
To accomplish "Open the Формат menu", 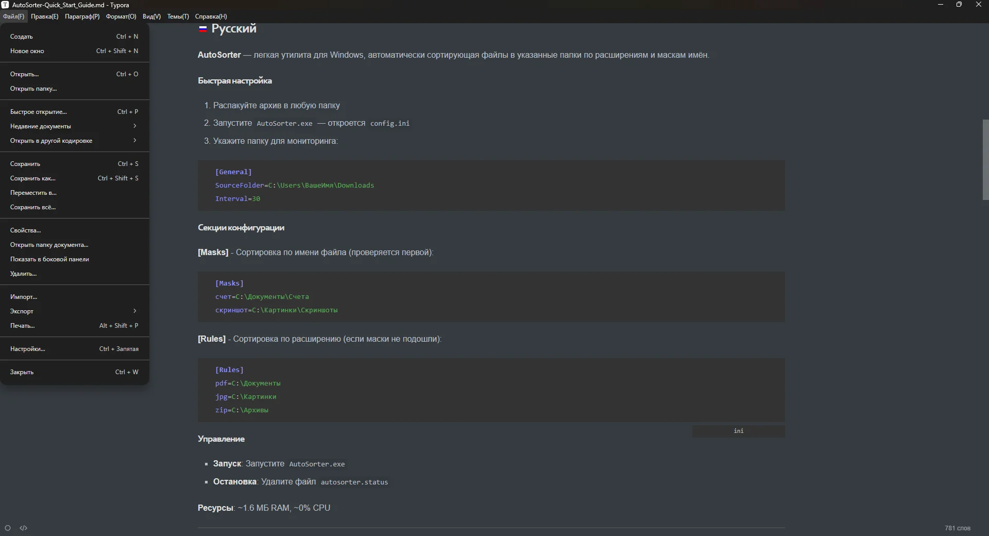I will click(121, 16).
